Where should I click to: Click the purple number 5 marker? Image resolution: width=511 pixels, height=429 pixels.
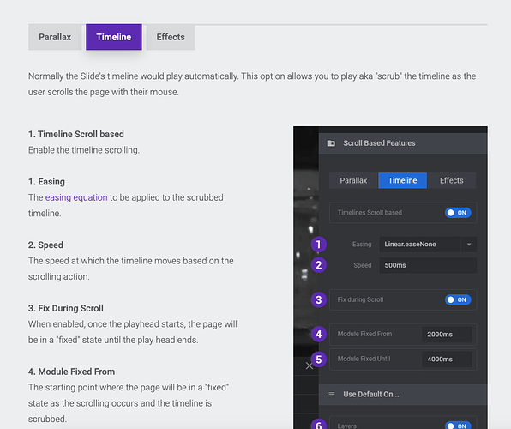tap(318, 360)
